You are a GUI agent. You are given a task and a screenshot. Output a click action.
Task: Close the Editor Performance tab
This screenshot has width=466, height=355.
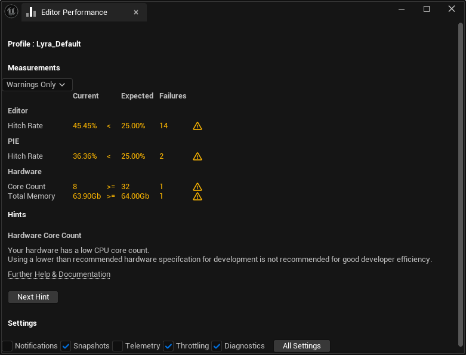click(x=136, y=12)
